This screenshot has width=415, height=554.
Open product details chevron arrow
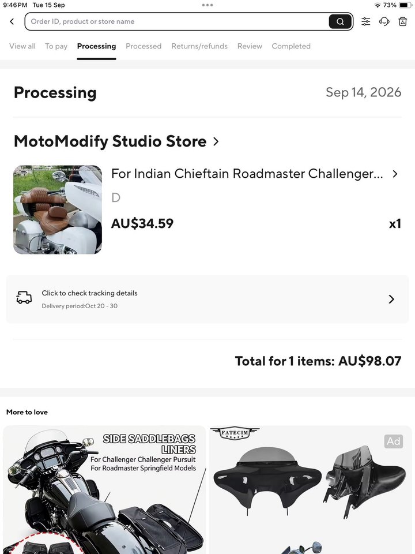[x=395, y=174]
